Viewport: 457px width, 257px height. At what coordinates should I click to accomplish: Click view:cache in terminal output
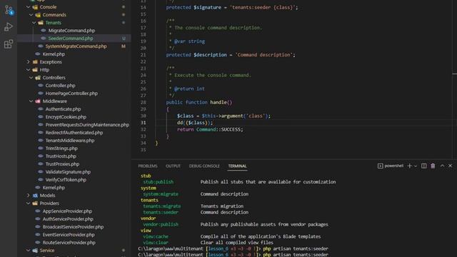[156, 236]
